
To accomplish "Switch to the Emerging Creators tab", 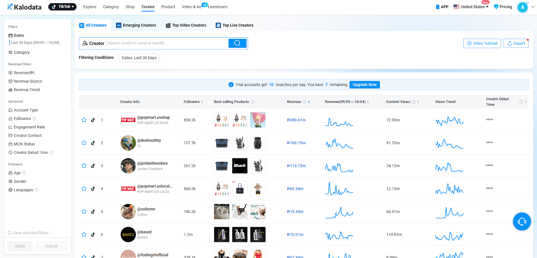I will (136, 25).
